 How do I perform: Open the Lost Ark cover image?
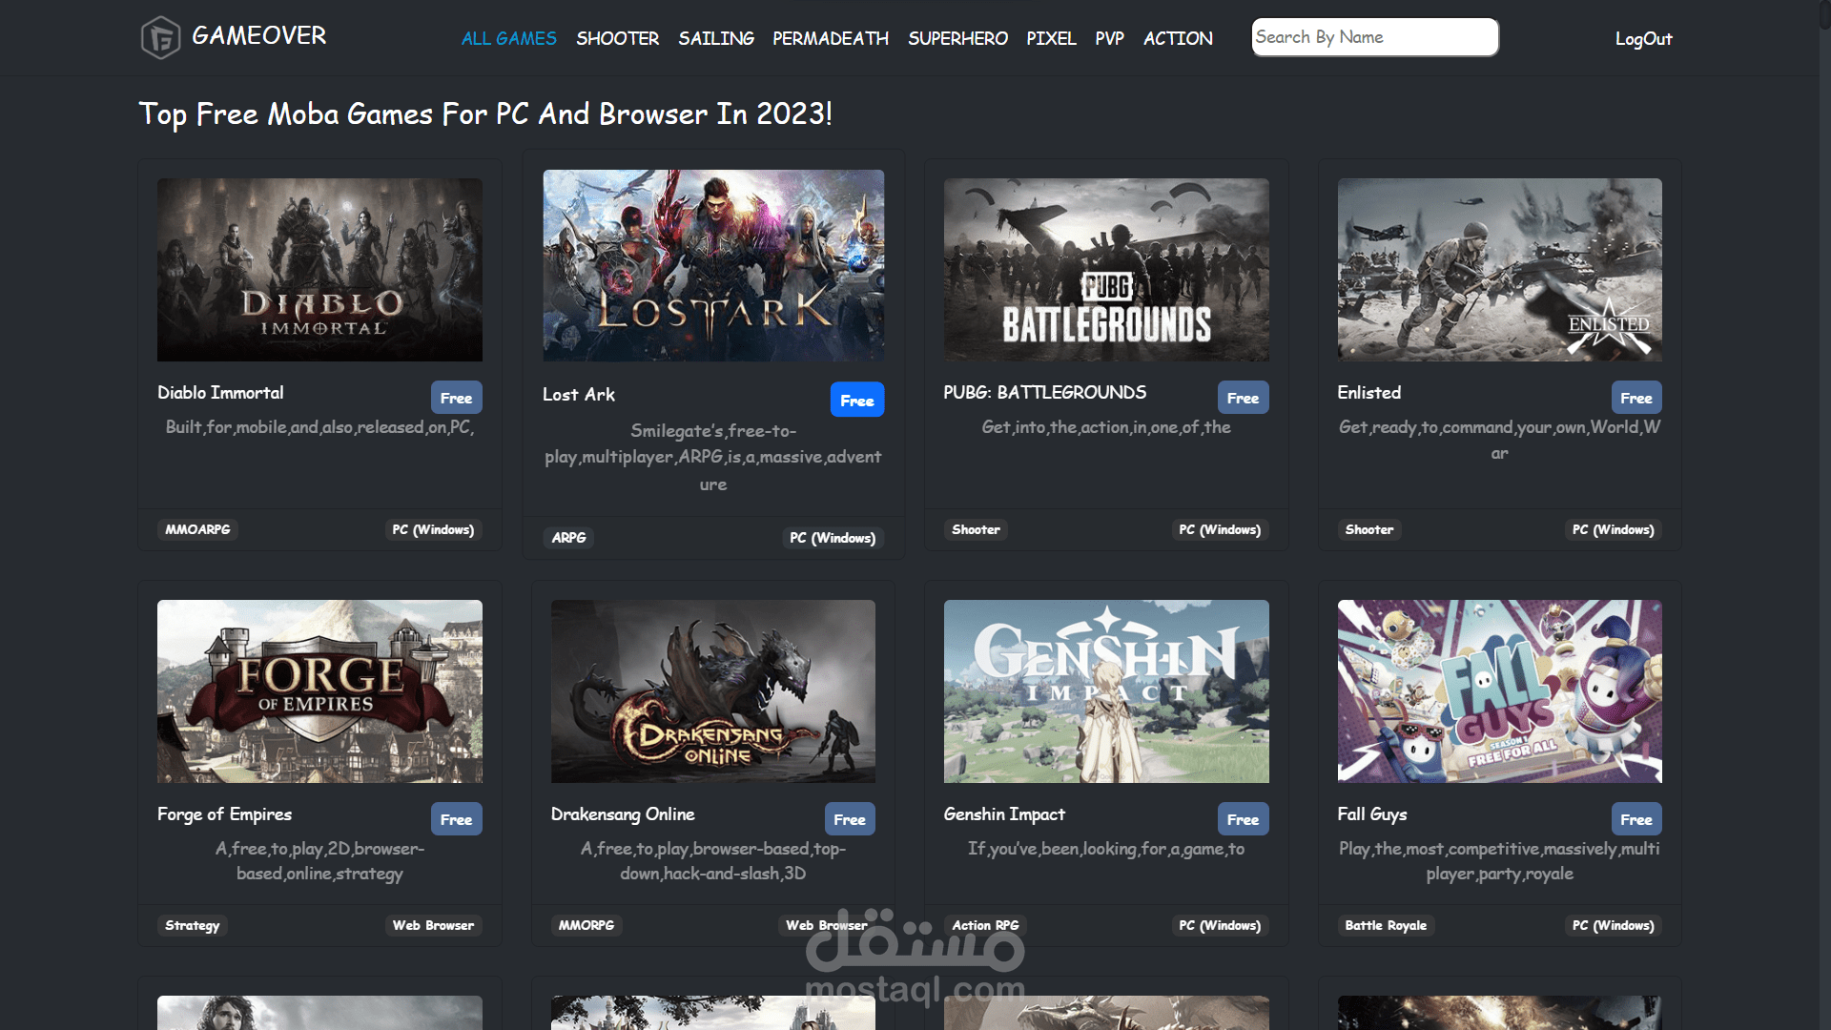click(713, 266)
